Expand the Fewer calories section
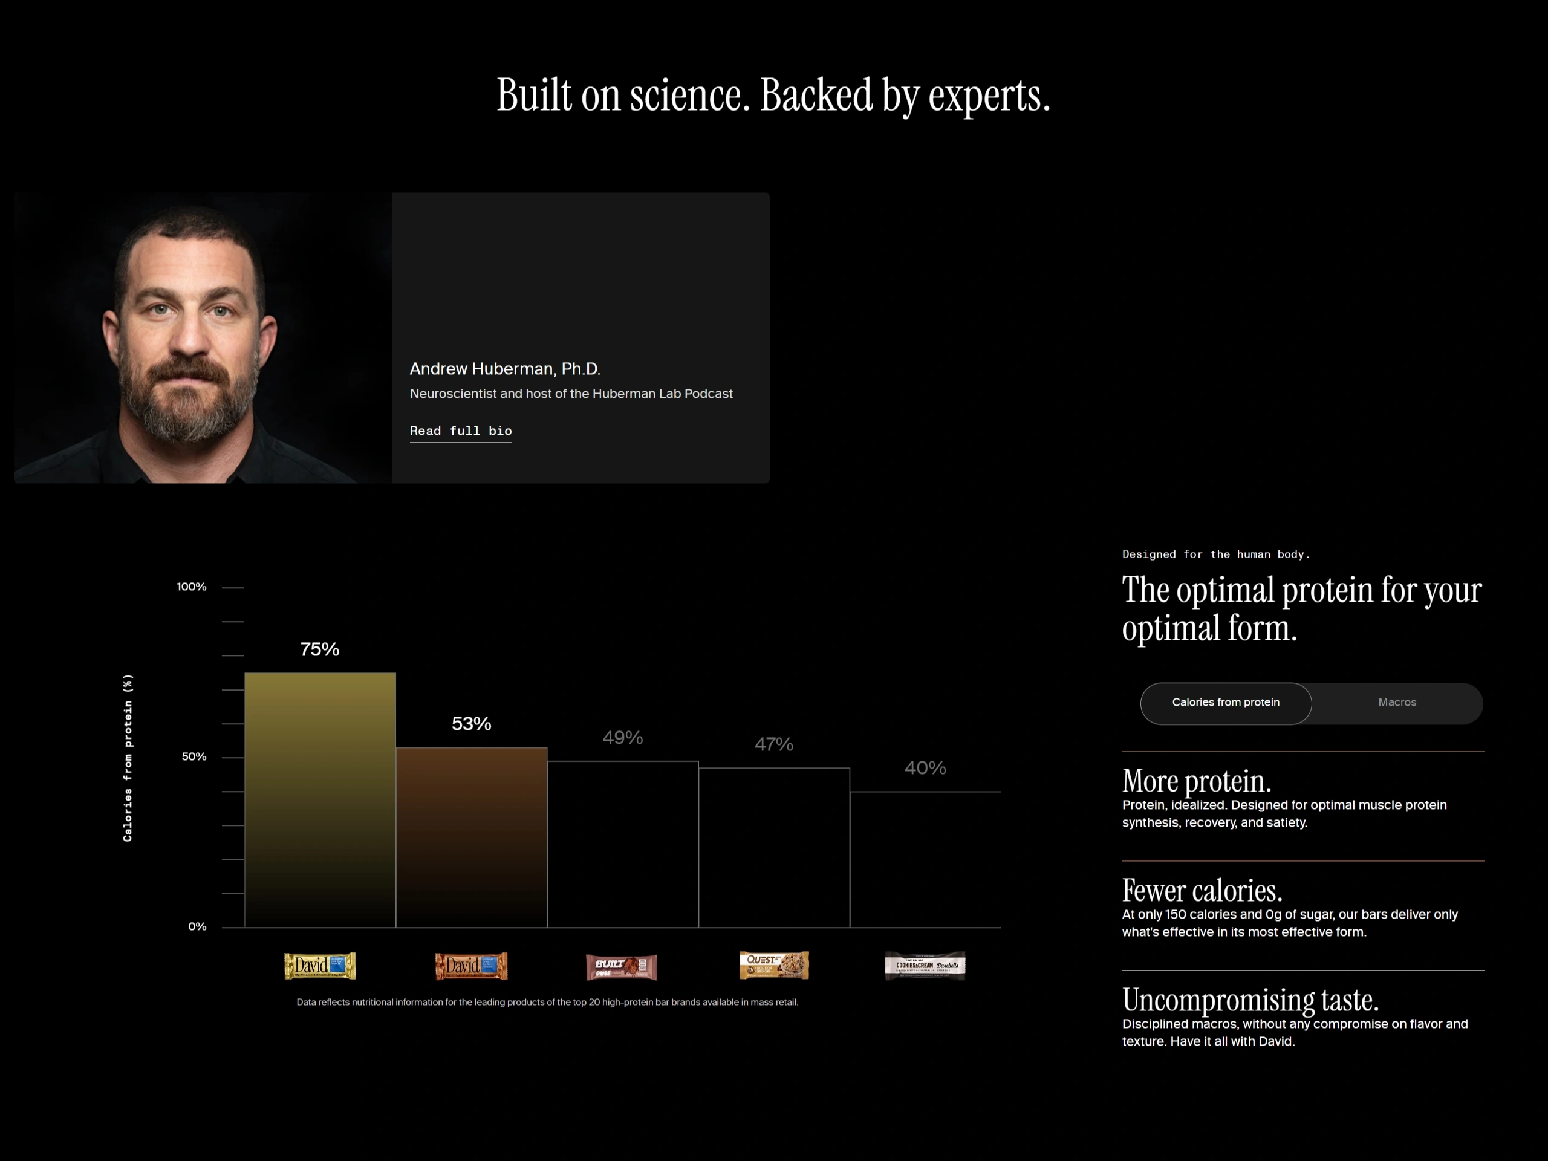Viewport: 1548px width, 1161px height. tap(1202, 890)
